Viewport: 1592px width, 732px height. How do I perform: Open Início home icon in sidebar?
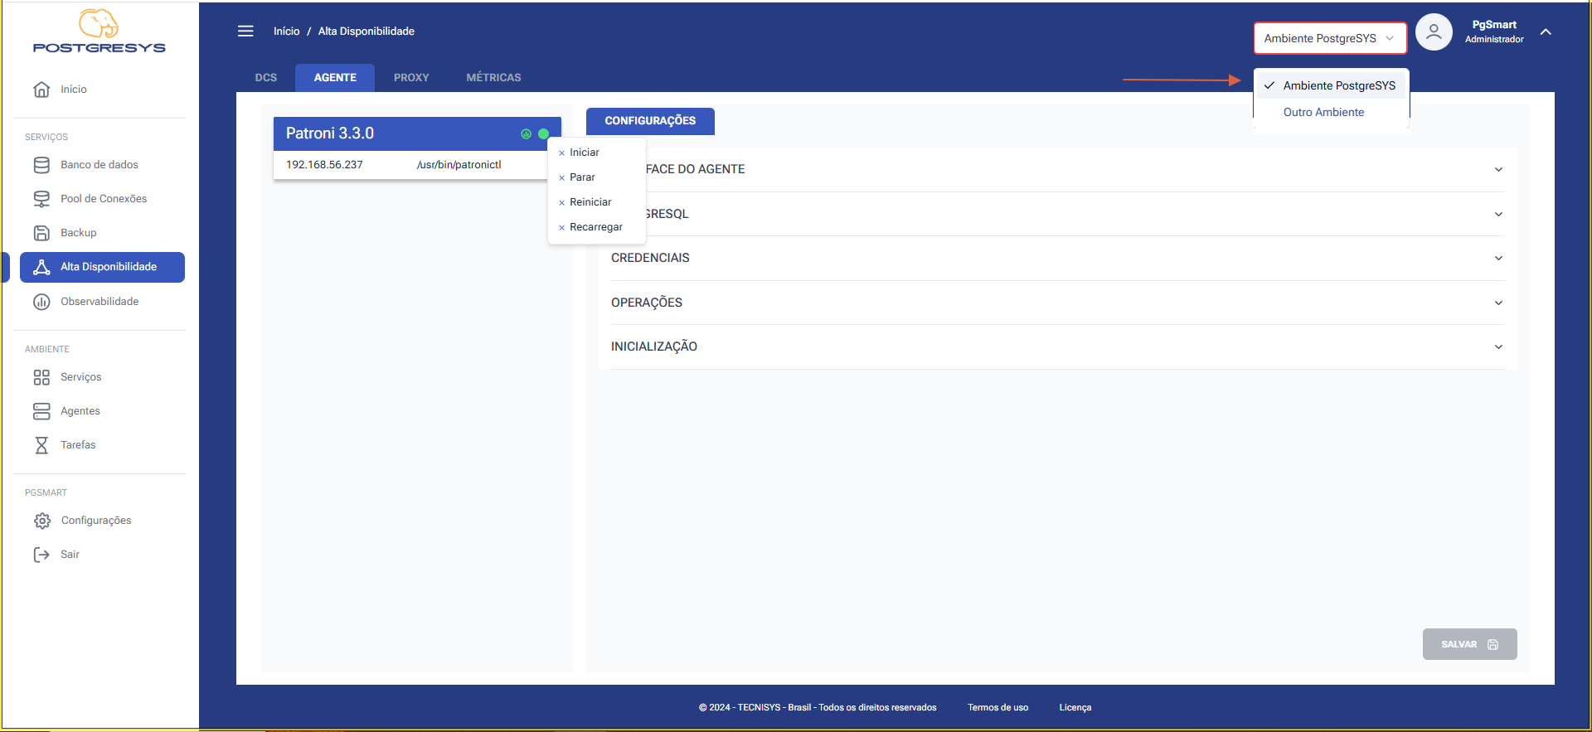coord(41,90)
